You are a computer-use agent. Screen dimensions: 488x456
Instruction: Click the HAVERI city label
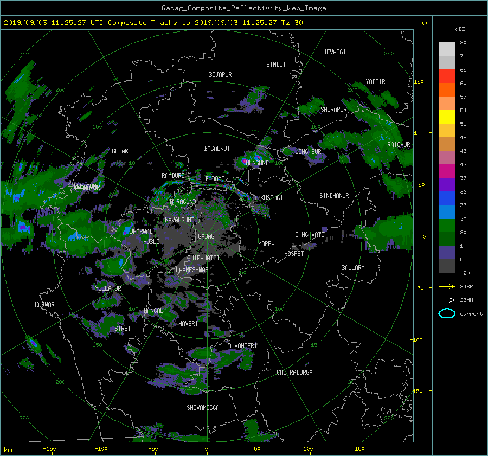click(x=188, y=324)
